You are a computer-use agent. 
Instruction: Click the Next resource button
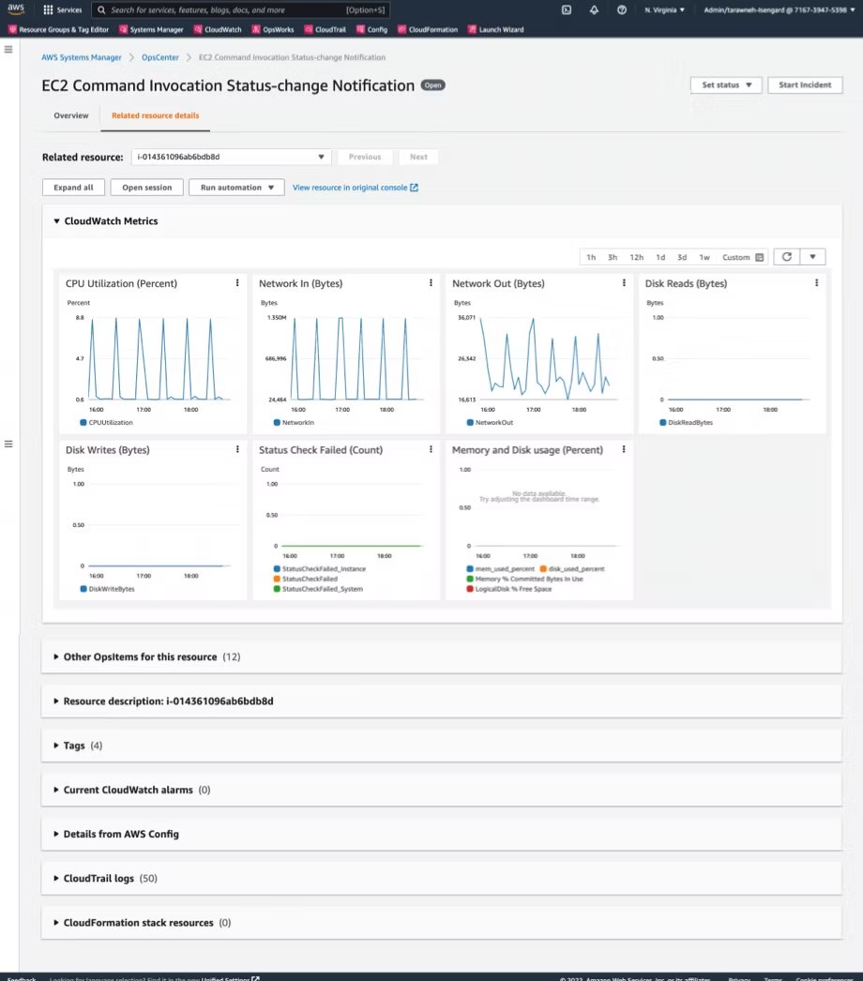tap(418, 157)
